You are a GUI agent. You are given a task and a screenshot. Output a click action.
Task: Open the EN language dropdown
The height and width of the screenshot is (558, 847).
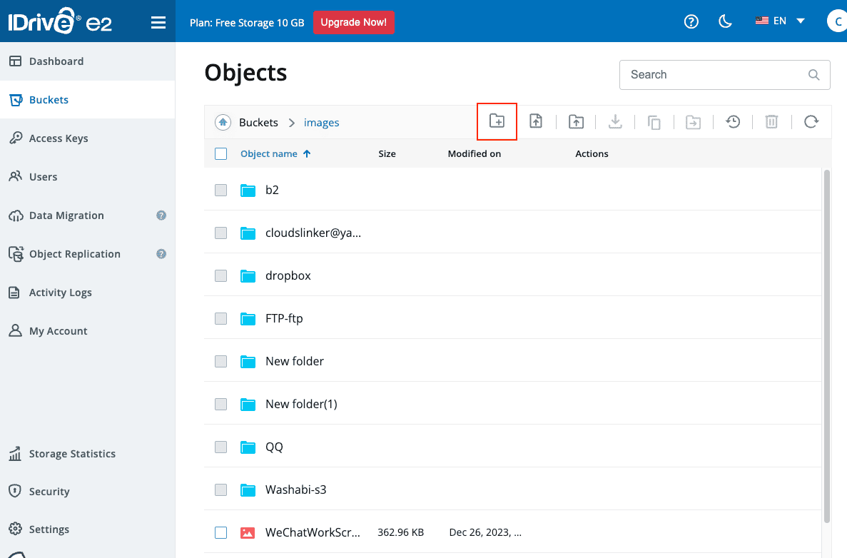click(779, 21)
